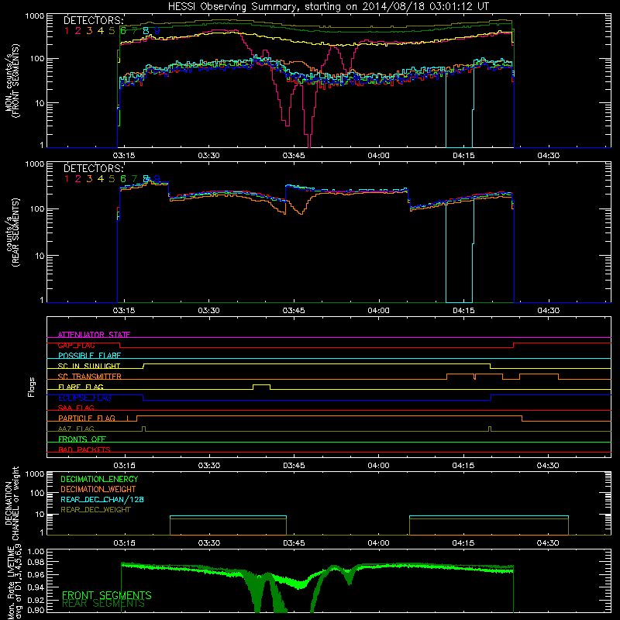The image size is (620, 620).
Task: Click the ECLIPSE_FLAG label
Action: 84,398
